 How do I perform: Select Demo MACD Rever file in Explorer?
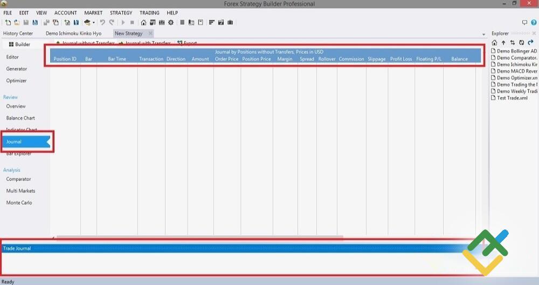tap(514, 71)
